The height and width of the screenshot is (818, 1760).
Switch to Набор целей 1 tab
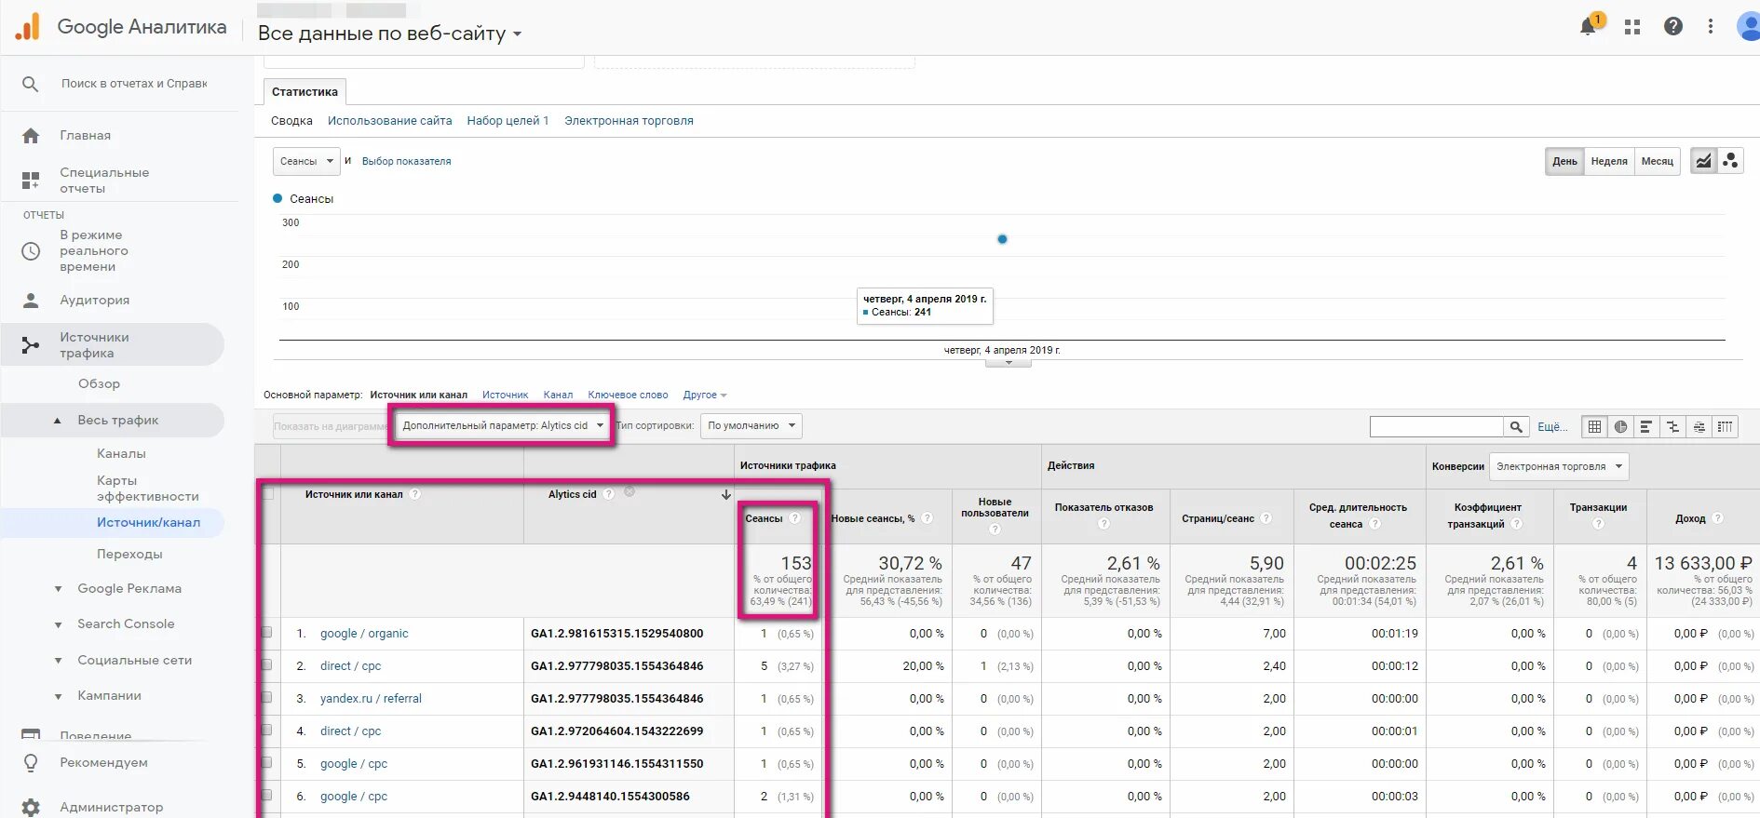[x=508, y=121]
